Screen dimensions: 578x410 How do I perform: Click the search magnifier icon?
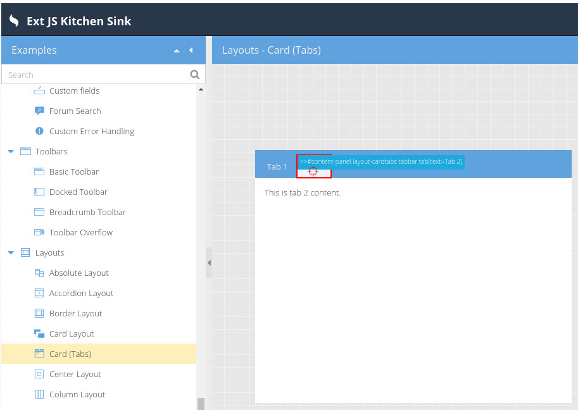(194, 75)
